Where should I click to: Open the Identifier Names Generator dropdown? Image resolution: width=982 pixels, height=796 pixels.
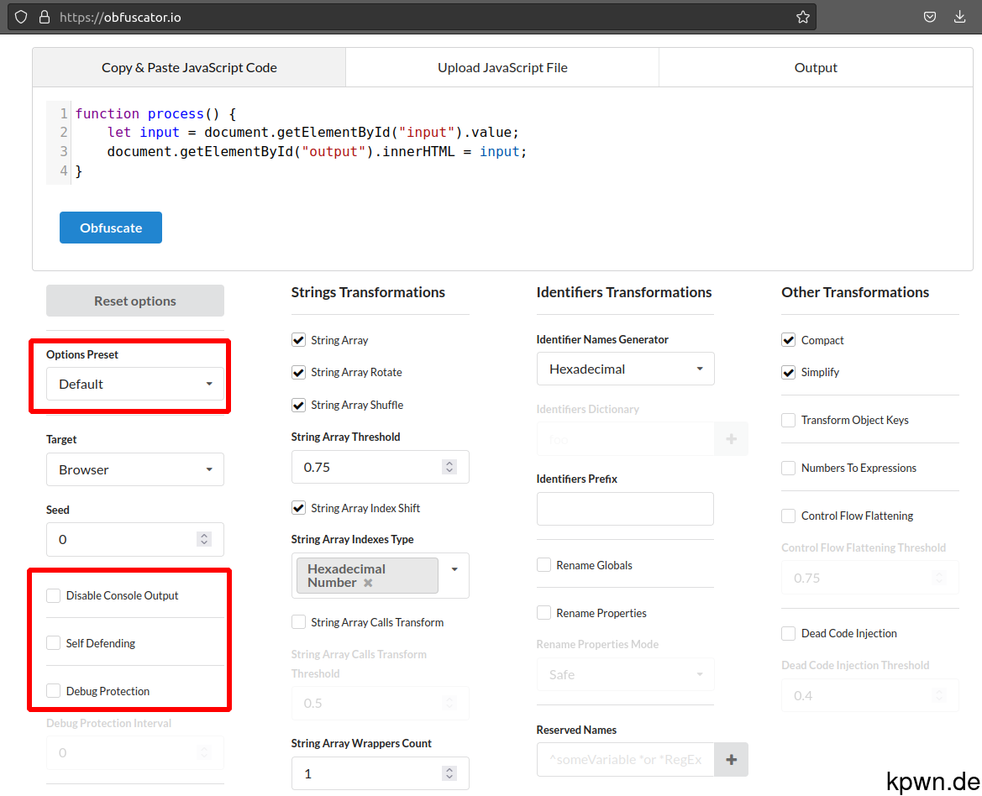click(625, 369)
